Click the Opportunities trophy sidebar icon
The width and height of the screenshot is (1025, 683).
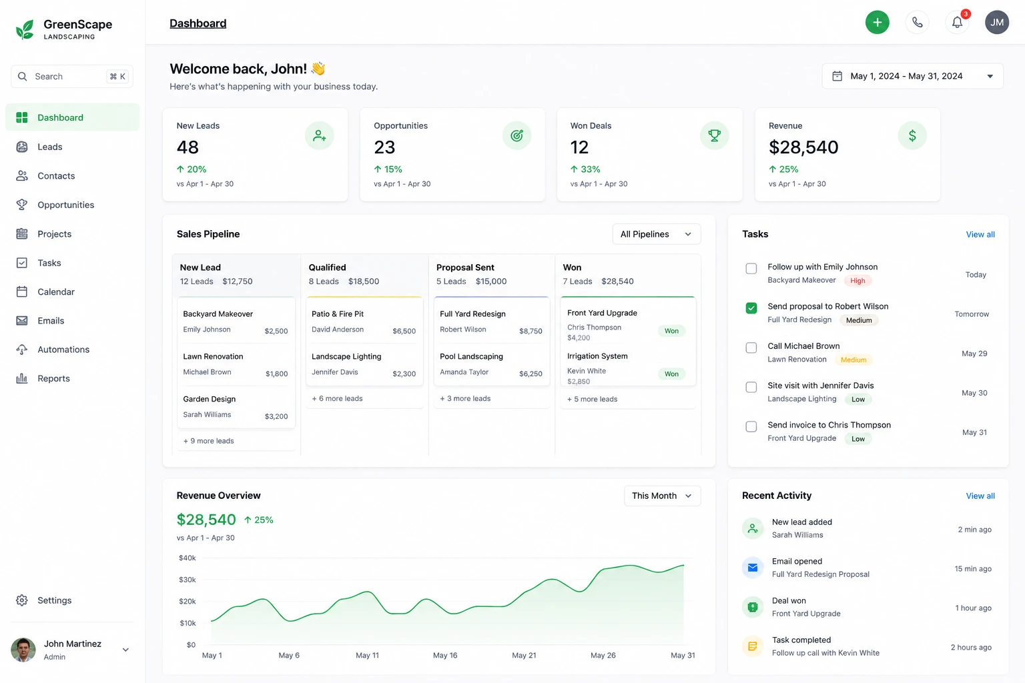click(x=22, y=205)
